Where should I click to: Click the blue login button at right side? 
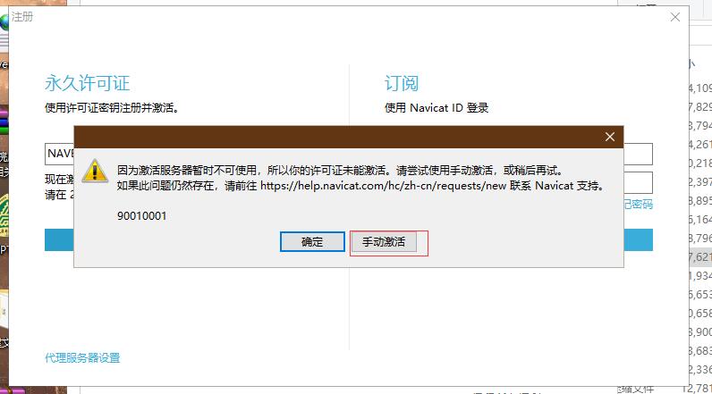(639, 239)
